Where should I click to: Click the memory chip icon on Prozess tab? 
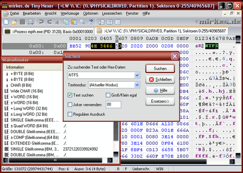point(7,31)
